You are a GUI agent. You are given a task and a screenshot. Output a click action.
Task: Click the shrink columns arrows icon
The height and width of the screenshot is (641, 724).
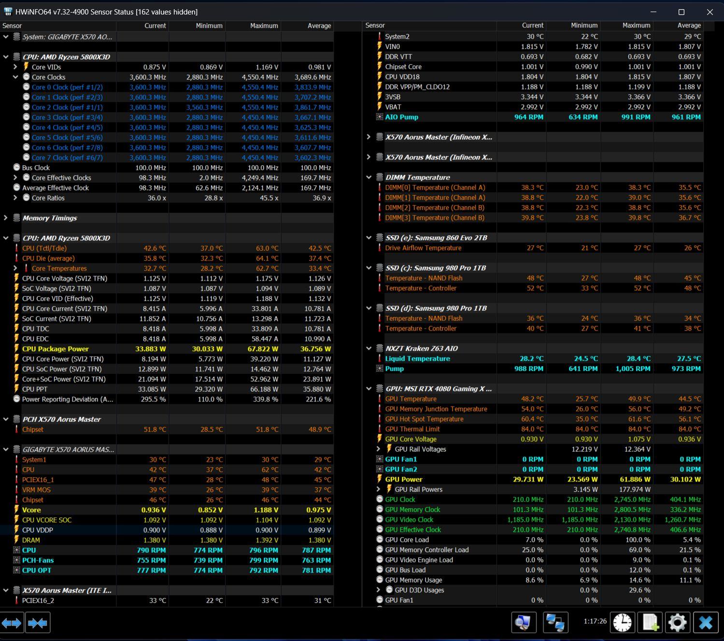(x=38, y=623)
